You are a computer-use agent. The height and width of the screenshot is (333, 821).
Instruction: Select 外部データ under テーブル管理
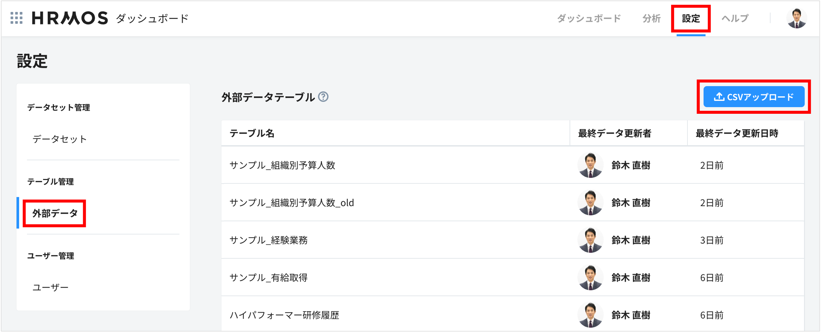[x=54, y=213]
